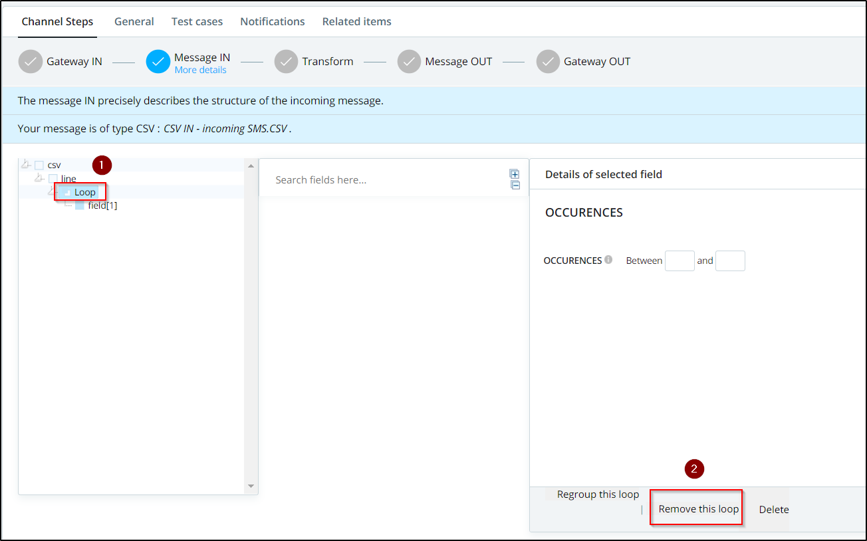Click the Details of selected field header
Viewport: 867px width, 541px height.
(604, 174)
